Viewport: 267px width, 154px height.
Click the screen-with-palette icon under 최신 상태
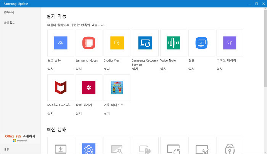coord(145,149)
